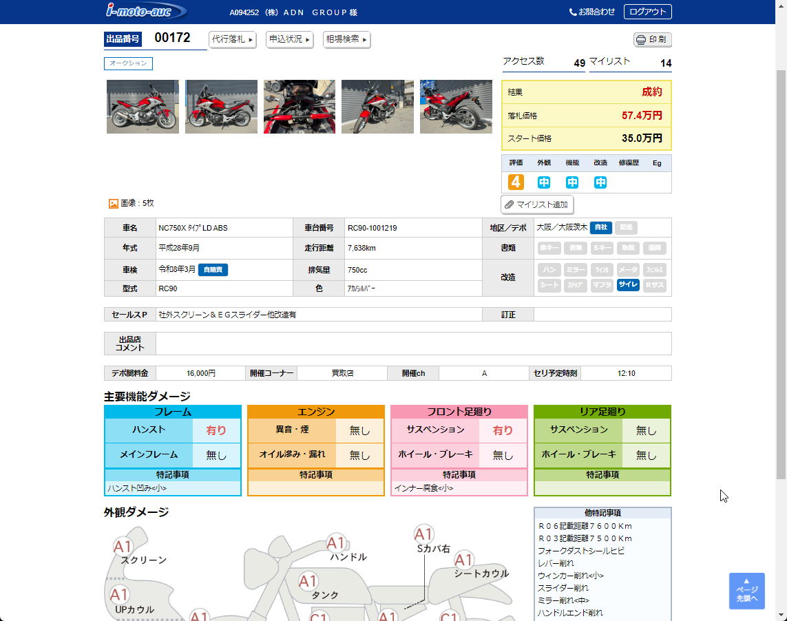Open the お問合わせ header link
The height and width of the screenshot is (621, 787).
(591, 12)
